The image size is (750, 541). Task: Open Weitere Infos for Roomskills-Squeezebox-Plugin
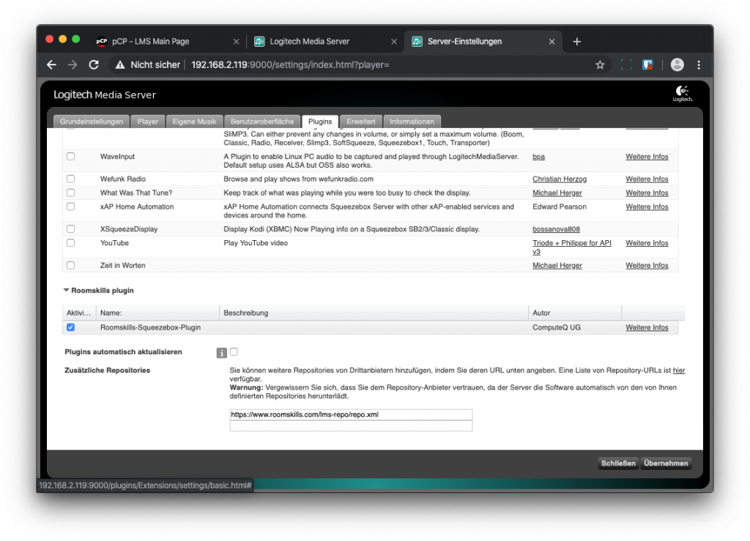click(647, 328)
